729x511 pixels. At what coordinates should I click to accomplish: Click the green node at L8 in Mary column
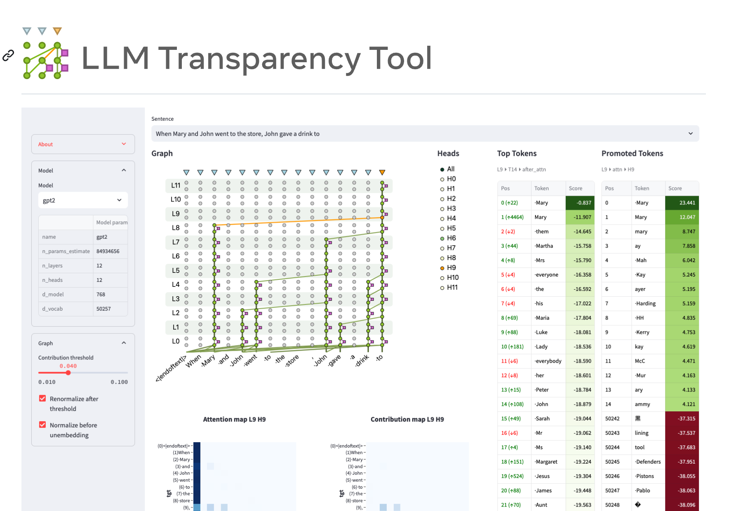[214, 225]
